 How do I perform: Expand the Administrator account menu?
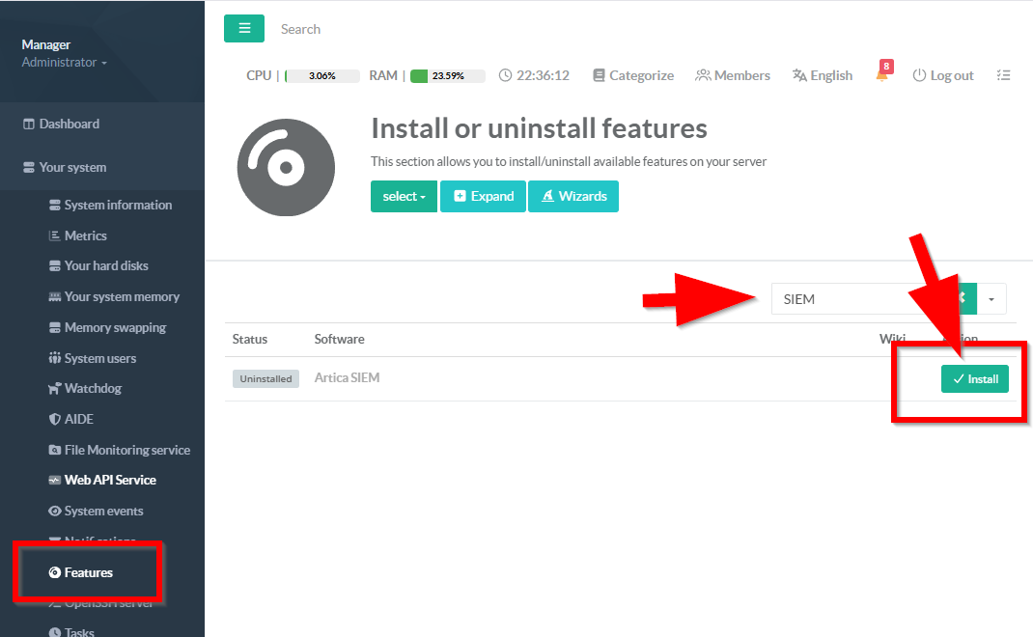click(x=64, y=62)
